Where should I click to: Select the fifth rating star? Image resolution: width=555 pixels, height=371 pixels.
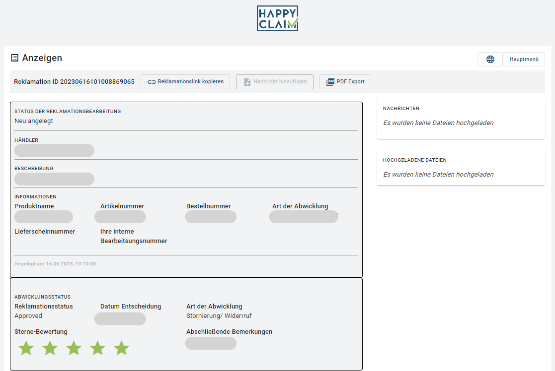pyautogui.click(x=121, y=348)
